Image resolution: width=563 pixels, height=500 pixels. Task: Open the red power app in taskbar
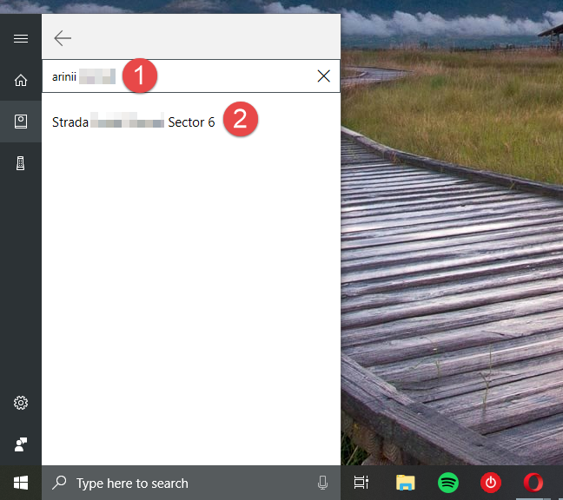click(x=491, y=483)
